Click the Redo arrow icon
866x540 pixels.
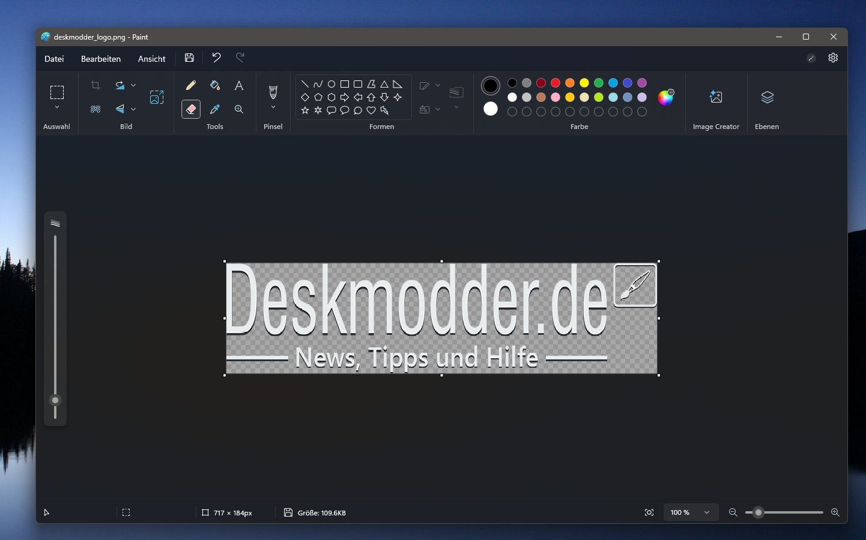click(240, 58)
